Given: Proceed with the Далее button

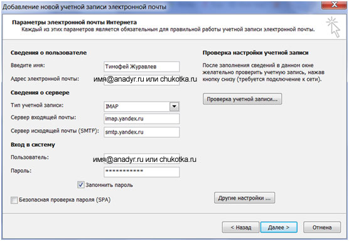Looking at the screenshot, I should pyautogui.click(x=279, y=227).
